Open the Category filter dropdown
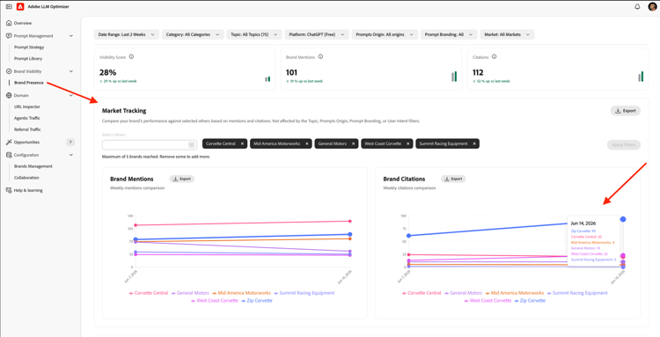 tap(193, 34)
